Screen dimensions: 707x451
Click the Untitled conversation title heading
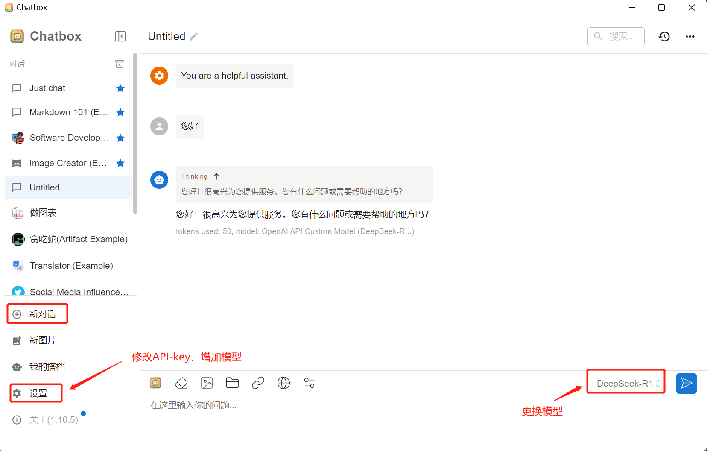click(167, 36)
